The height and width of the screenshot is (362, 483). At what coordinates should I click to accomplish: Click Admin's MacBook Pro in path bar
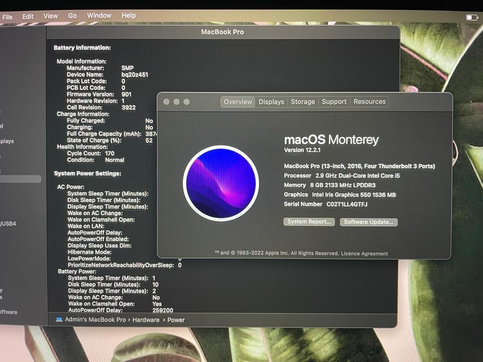(x=95, y=320)
